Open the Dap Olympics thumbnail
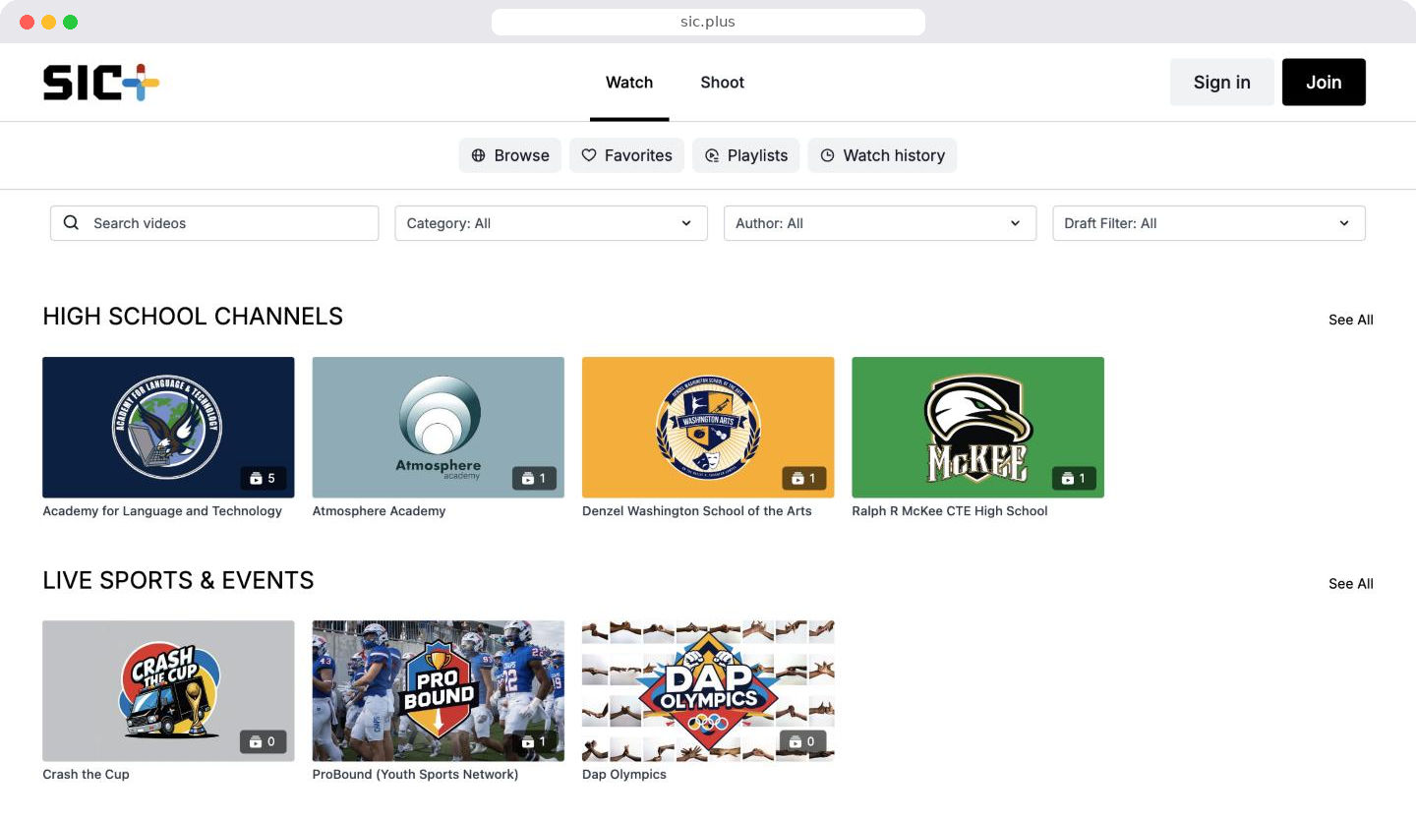Image resolution: width=1416 pixels, height=820 pixels. click(708, 691)
